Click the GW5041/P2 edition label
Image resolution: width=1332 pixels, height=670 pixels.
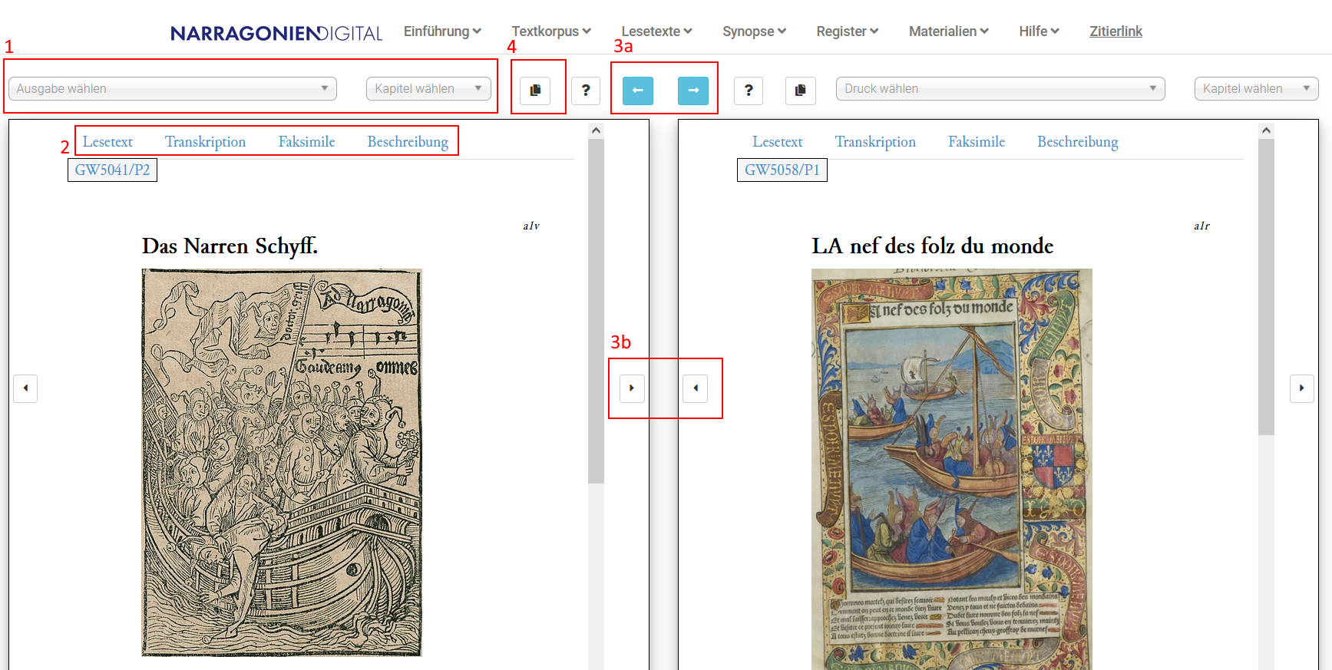(x=112, y=170)
